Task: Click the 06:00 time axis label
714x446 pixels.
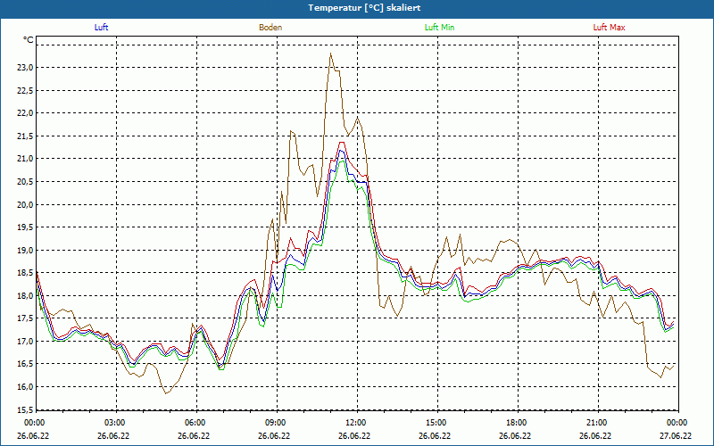Action: click(x=195, y=423)
